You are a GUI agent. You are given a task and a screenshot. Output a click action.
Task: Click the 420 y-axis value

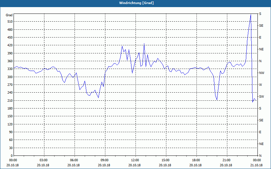click(10, 45)
